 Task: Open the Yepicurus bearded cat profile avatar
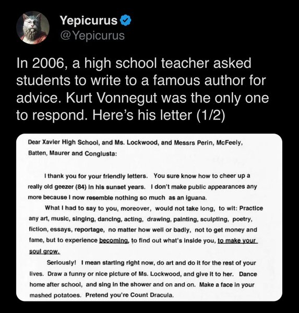coord(33,28)
